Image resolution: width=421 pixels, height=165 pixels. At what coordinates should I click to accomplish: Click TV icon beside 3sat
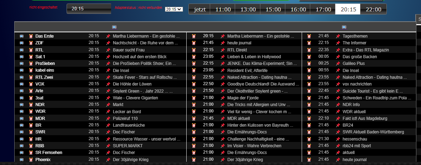click(21, 98)
